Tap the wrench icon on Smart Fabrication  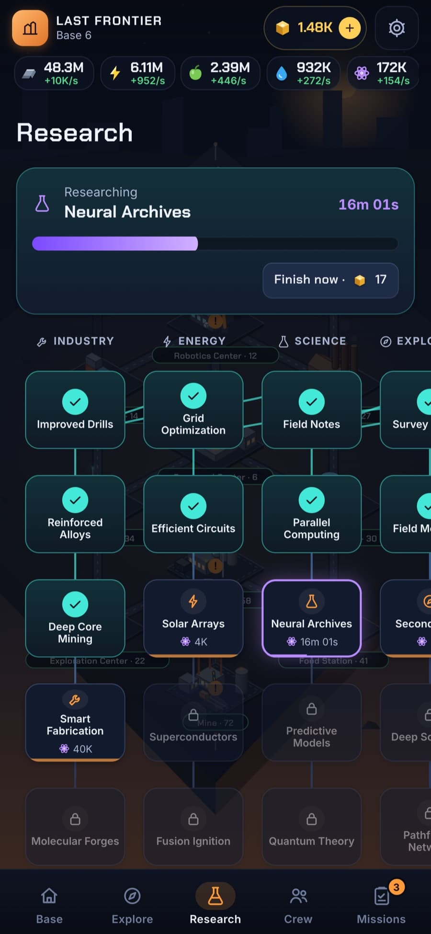pyautogui.click(x=75, y=700)
